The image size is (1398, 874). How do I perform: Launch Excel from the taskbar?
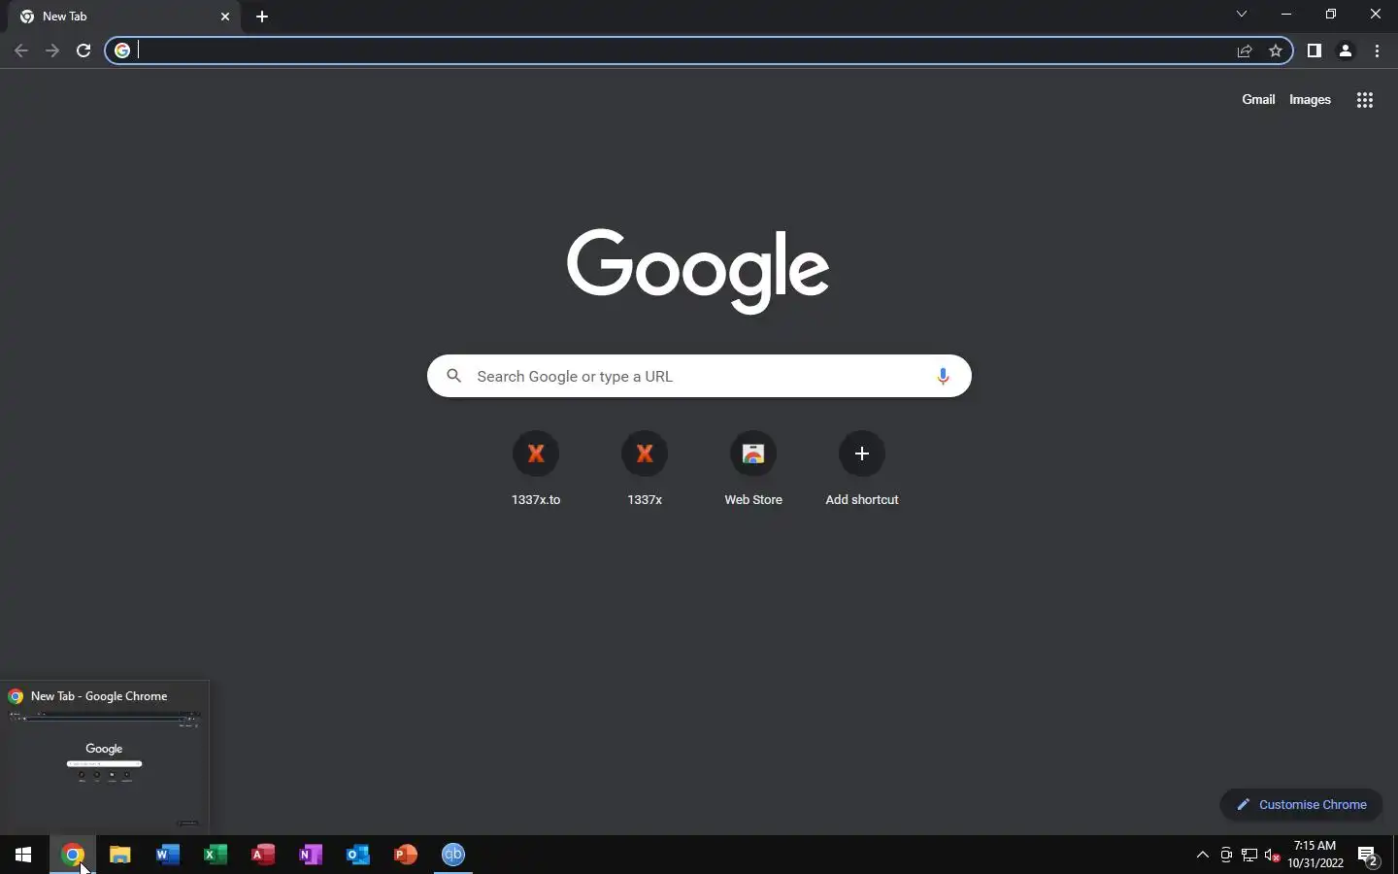tap(215, 855)
